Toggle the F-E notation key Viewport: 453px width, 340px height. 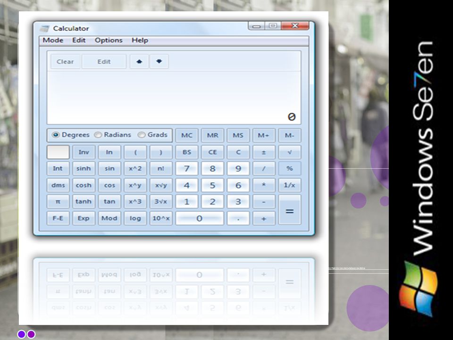pos(58,218)
